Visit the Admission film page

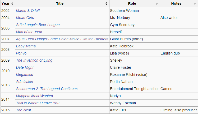25,82
